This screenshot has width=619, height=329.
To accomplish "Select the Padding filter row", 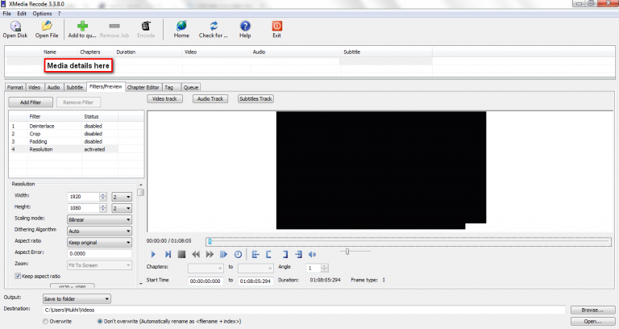I will click(x=63, y=141).
